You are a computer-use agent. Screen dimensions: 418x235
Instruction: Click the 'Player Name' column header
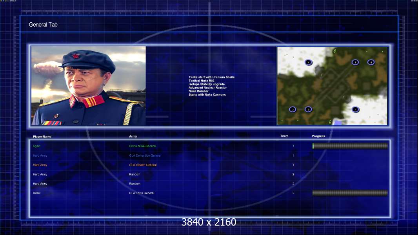[x=42, y=137]
